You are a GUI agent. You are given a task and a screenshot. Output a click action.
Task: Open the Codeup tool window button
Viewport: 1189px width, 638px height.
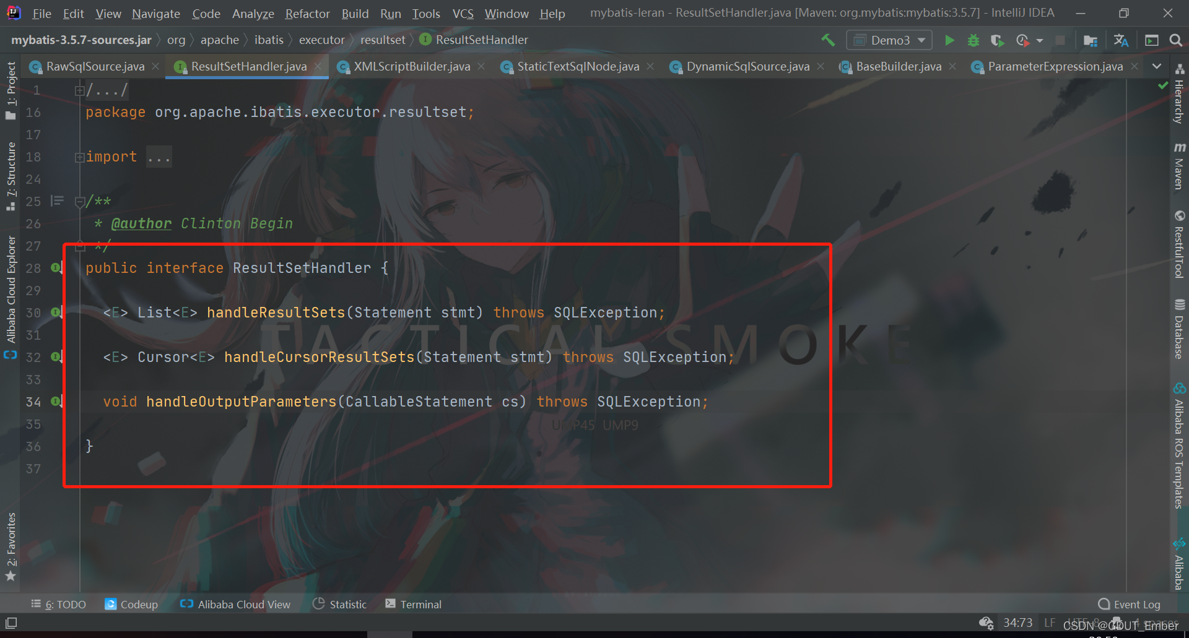pos(131,605)
